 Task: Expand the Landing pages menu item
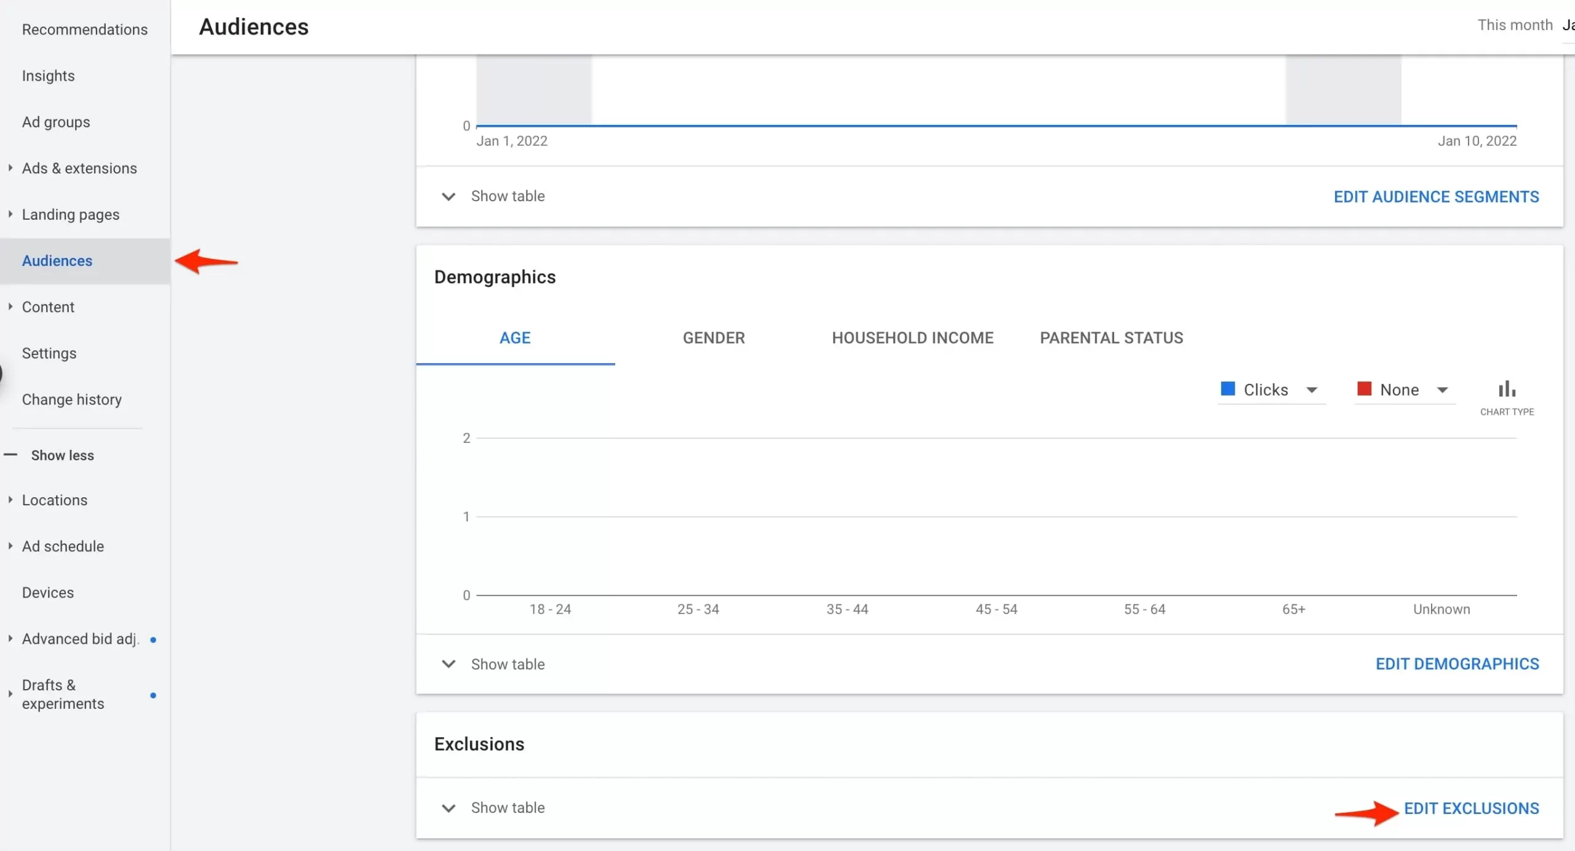[x=70, y=215]
